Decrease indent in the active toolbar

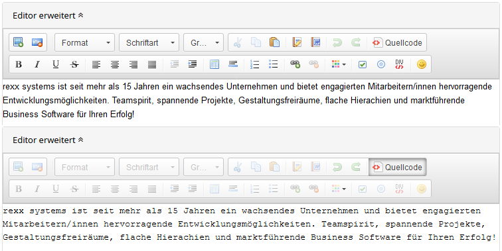[174, 64]
